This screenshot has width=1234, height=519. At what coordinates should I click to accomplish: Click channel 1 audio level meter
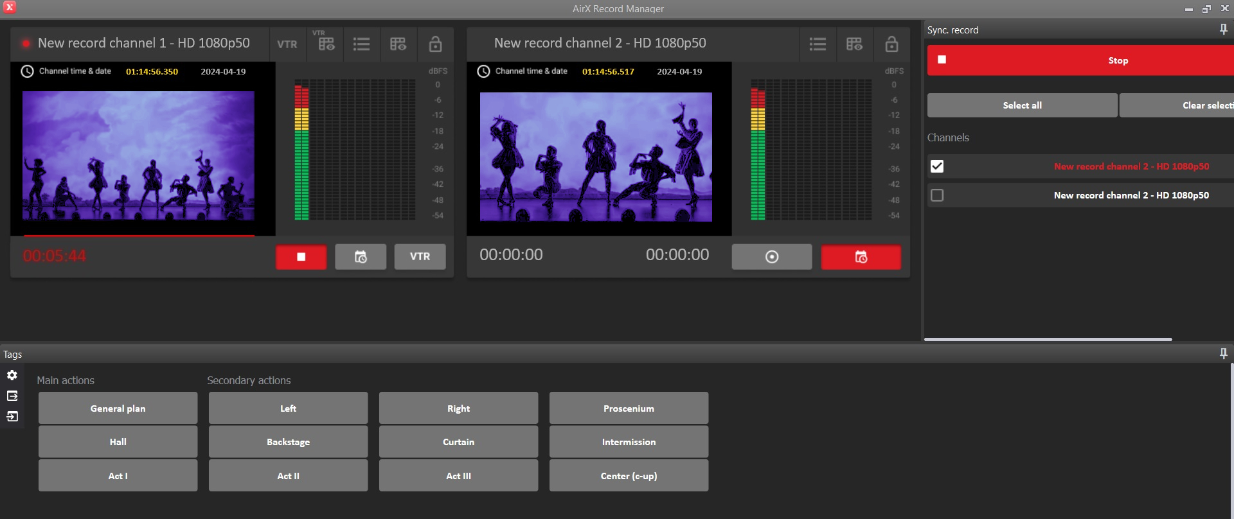tap(355, 150)
